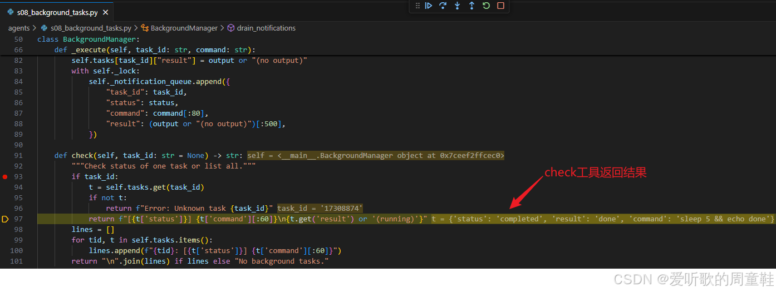This screenshot has width=776, height=292.
Task: Click the Step Out debug icon
Action: (x=472, y=6)
